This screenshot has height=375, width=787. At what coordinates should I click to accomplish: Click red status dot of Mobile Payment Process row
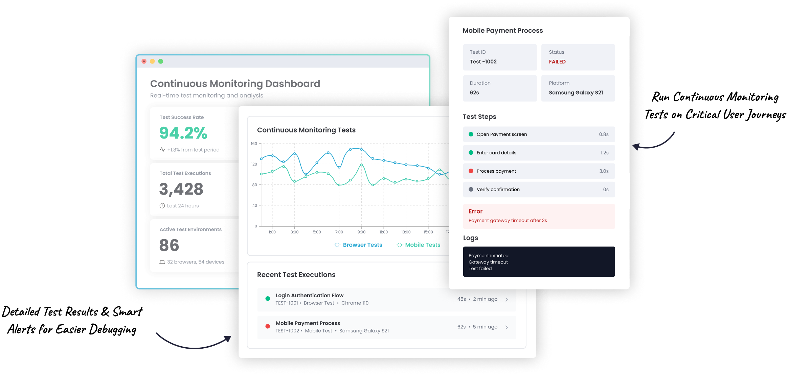268,326
